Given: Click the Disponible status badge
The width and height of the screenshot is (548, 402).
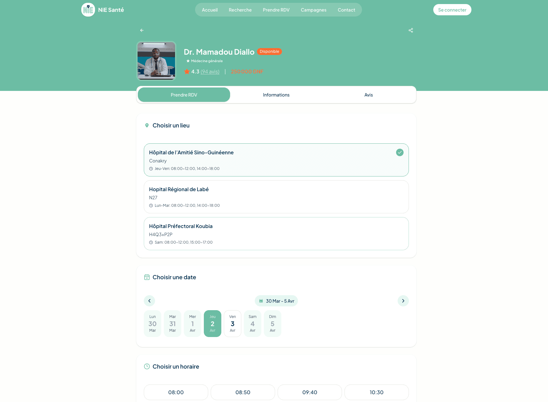Looking at the screenshot, I should pos(269,52).
